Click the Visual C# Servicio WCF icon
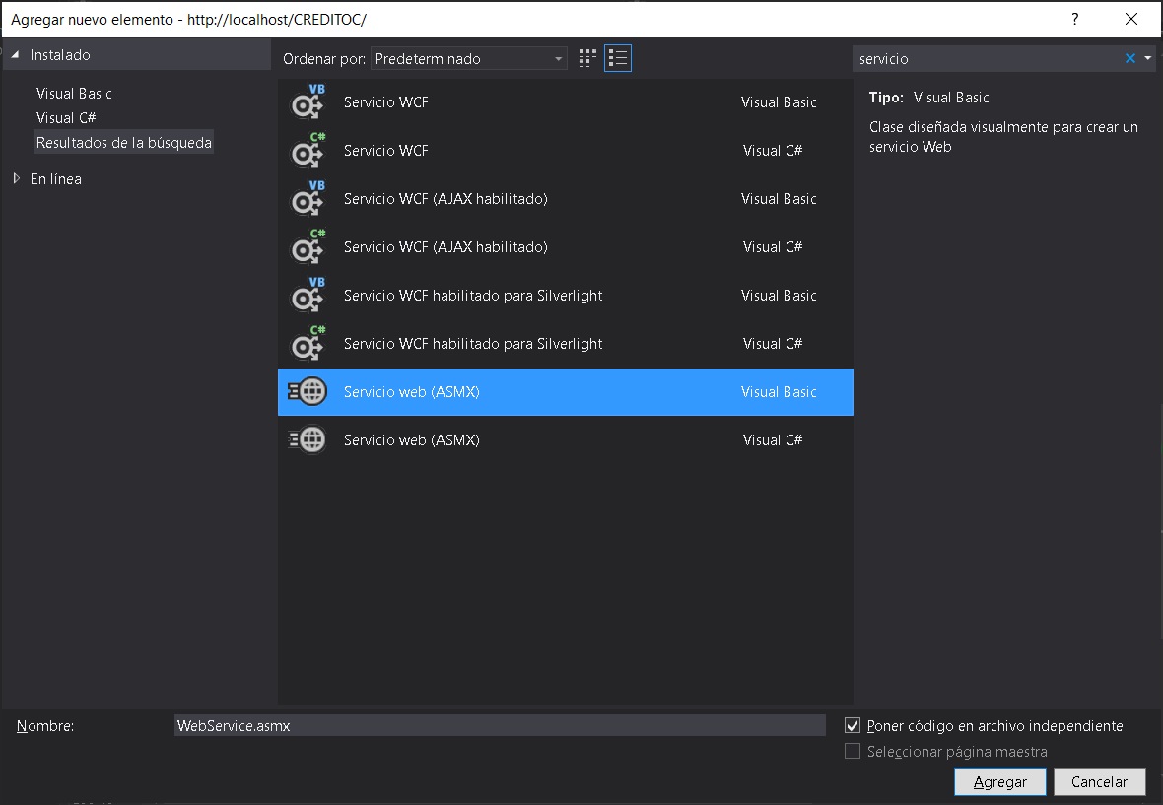 coord(308,151)
